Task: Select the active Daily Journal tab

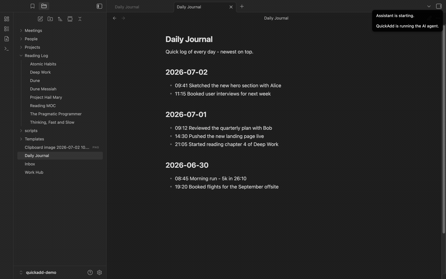Action: (x=205, y=7)
